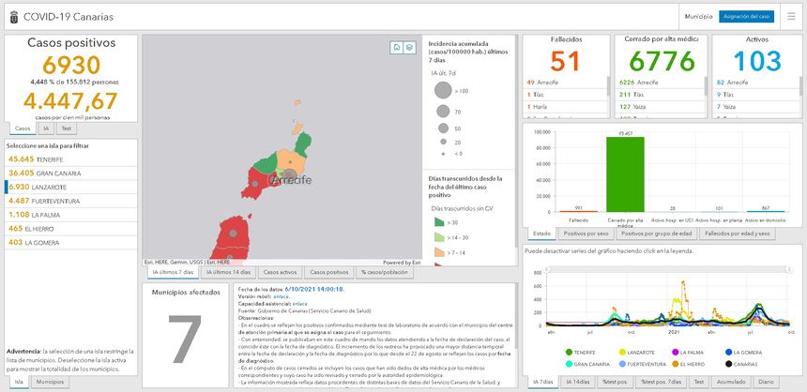The image size is (807, 392).
Task: Toggle El Hierro legend marker
Action: point(674,363)
